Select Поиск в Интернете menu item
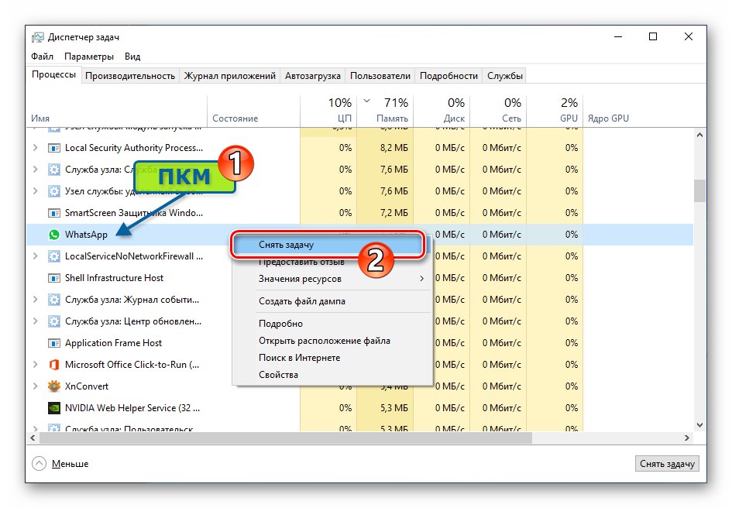 332,358
